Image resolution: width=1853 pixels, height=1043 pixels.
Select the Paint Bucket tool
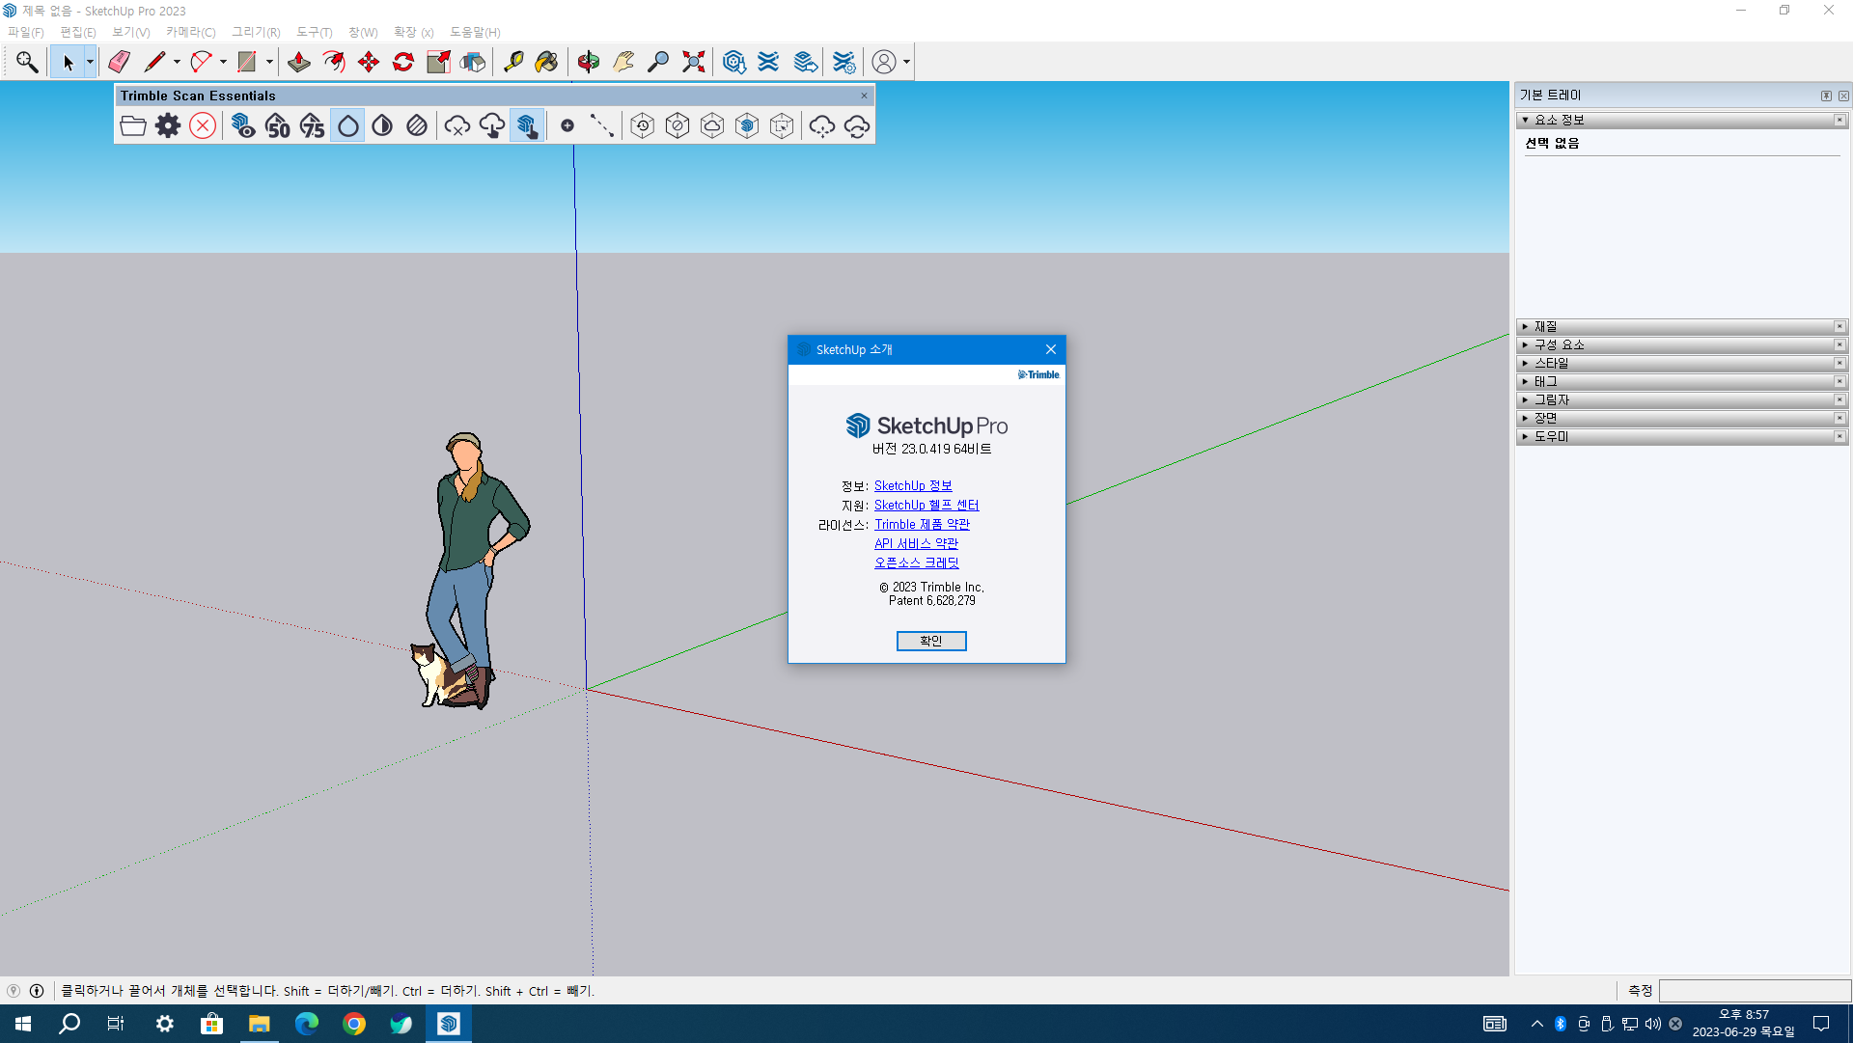tap(546, 62)
